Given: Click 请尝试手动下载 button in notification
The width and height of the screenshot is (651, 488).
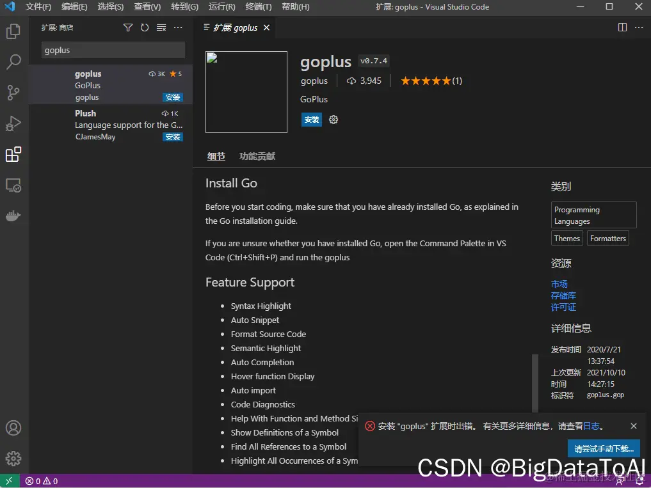Looking at the screenshot, I should (604, 448).
